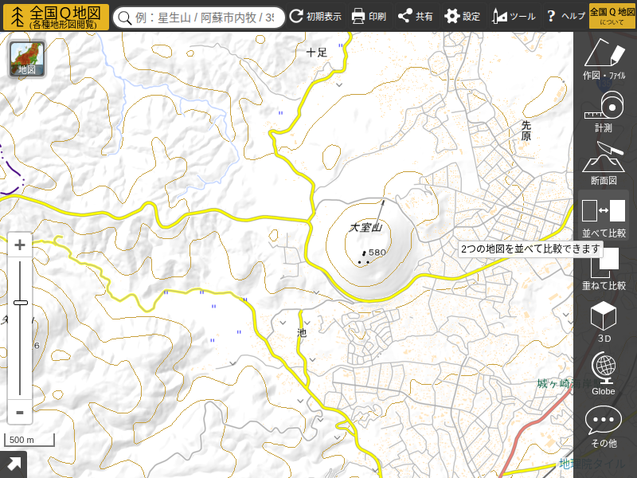
Task: Open the その他 more options
Action: 604,426
